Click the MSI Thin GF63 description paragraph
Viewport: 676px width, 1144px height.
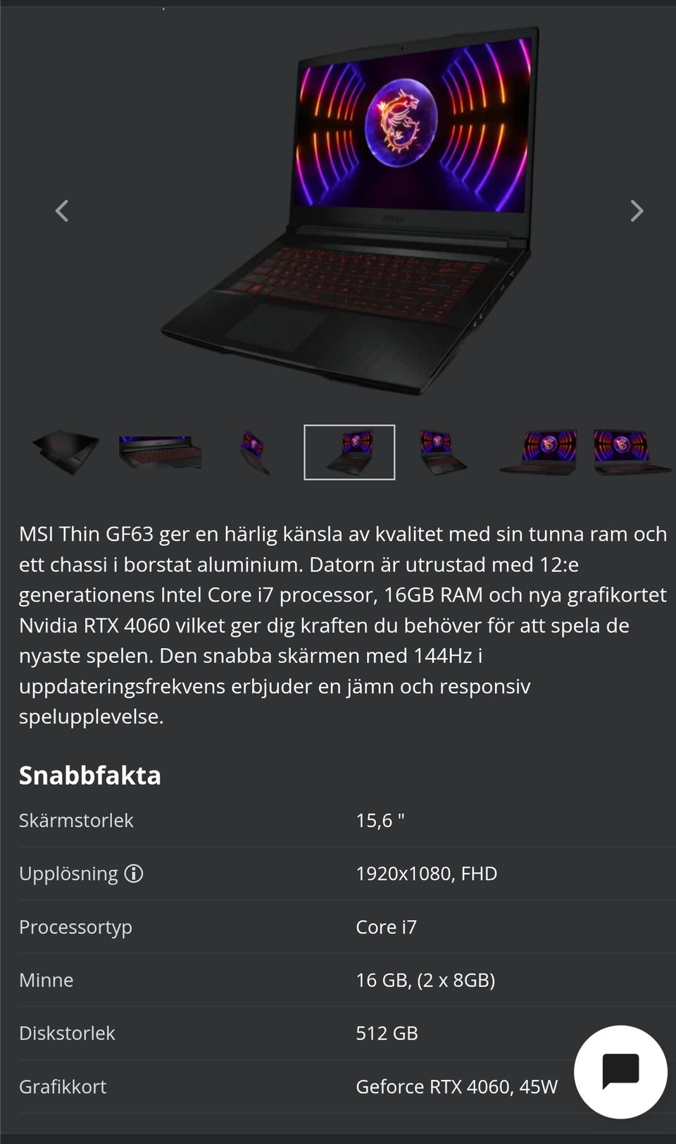pyautogui.click(x=343, y=625)
